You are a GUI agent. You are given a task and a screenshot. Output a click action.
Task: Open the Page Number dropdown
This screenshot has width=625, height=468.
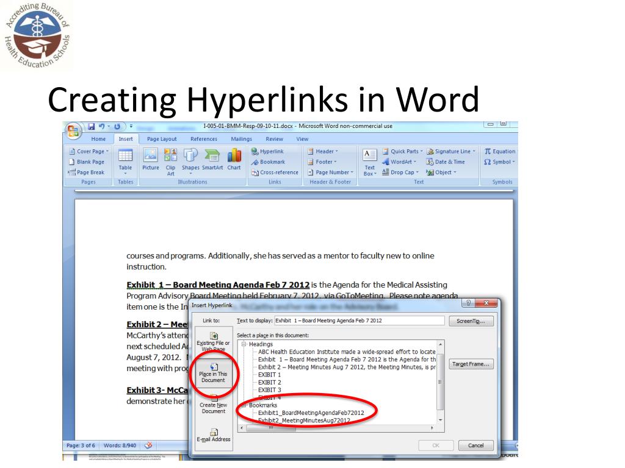pyautogui.click(x=330, y=172)
